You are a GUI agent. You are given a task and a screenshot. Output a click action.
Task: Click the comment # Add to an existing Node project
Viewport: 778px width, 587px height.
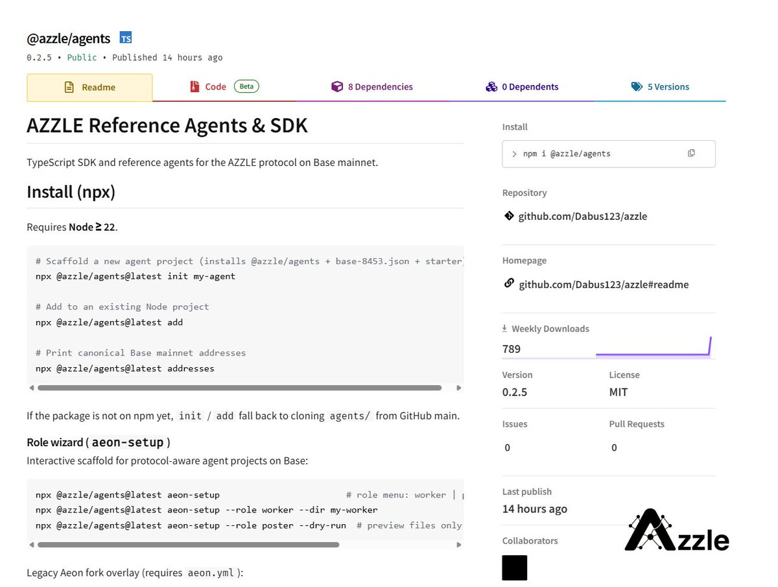point(123,307)
